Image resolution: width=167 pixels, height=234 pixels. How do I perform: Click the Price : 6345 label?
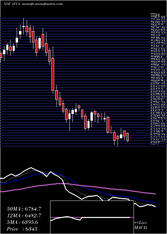[22, 229]
